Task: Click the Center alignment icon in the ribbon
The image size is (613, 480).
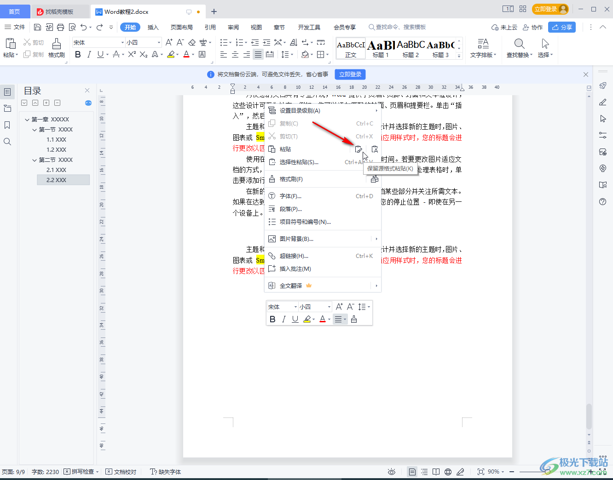Action: point(235,55)
